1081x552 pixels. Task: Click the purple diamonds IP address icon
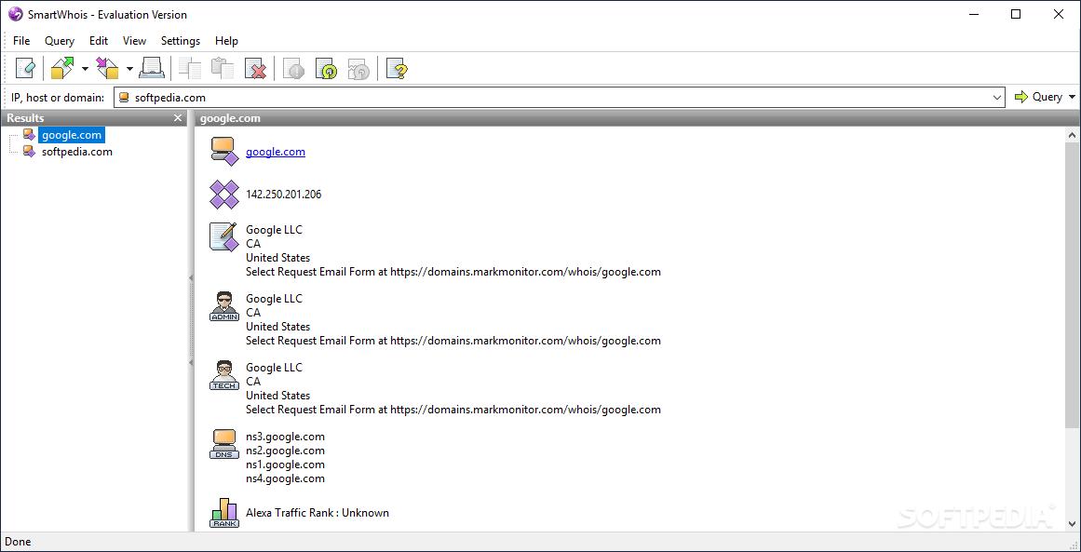pyautogui.click(x=224, y=195)
